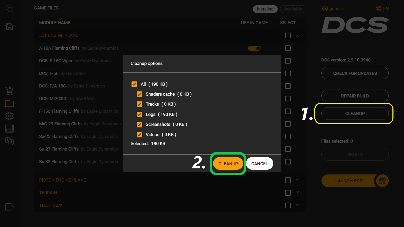Open the store/downloads cart icon
The width and height of the screenshot is (404, 227).
[x=9, y=91]
